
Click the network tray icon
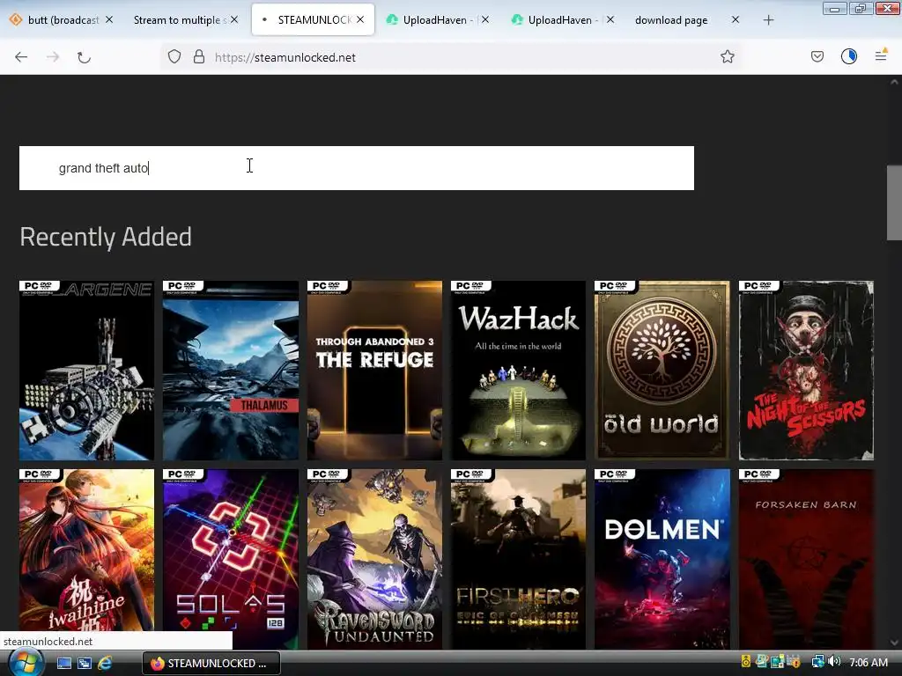click(817, 662)
